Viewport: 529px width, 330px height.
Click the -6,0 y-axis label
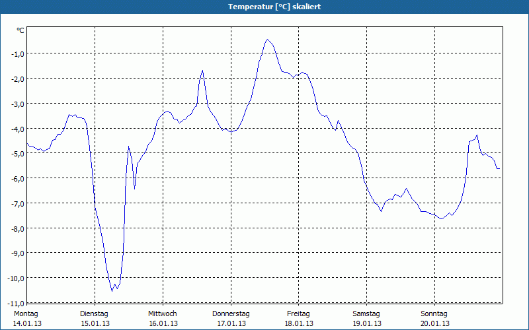click(x=17, y=178)
